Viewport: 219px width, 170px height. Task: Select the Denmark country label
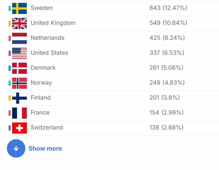43,68
